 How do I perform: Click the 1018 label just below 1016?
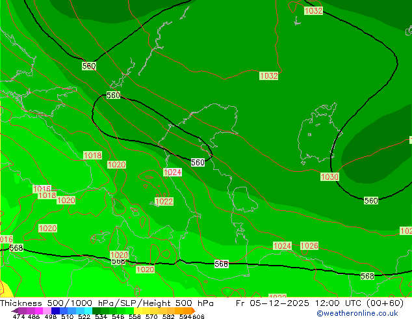tap(47, 195)
